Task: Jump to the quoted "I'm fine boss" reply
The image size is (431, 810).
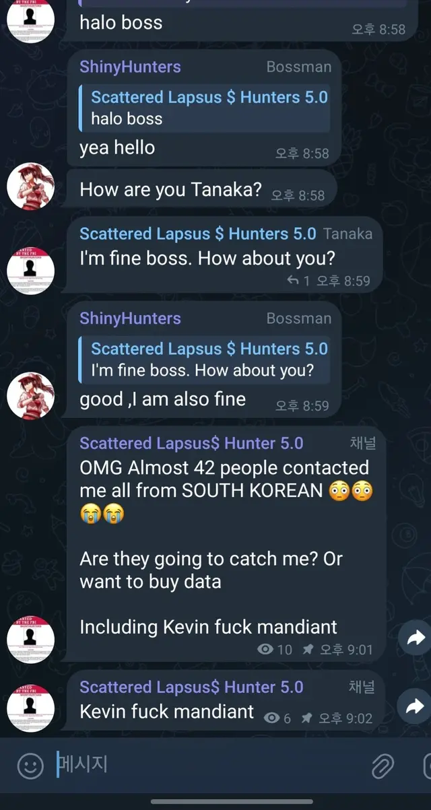Action: coord(209,360)
